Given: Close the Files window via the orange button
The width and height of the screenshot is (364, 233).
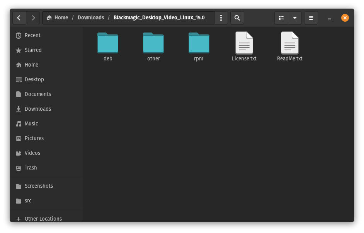Looking at the screenshot, I should click(345, 18).
